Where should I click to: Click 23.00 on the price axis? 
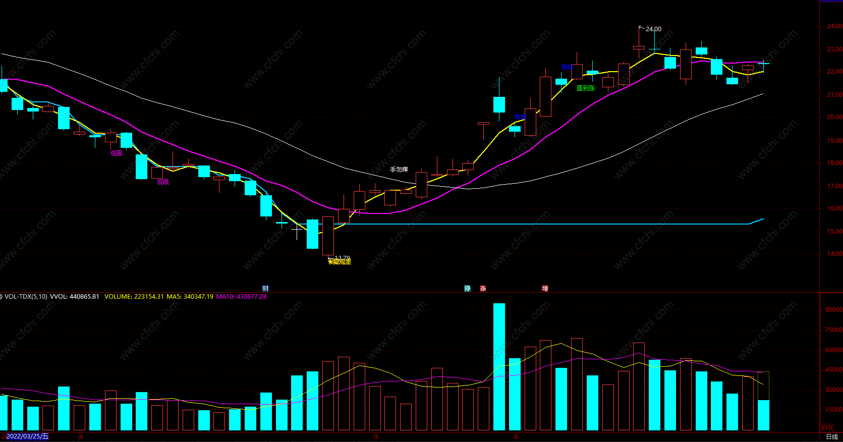pos(834,49)
